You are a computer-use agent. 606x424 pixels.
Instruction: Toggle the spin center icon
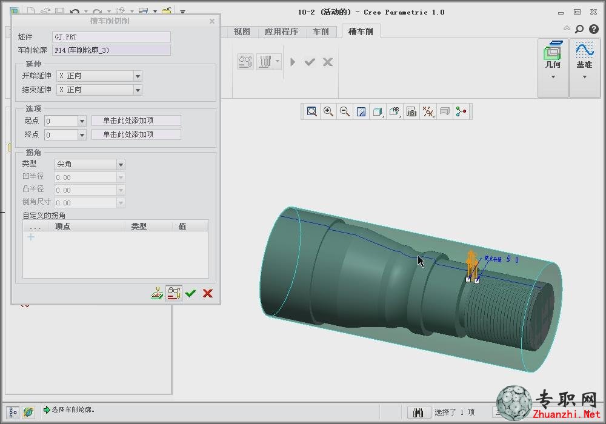(x=461, y=111)
